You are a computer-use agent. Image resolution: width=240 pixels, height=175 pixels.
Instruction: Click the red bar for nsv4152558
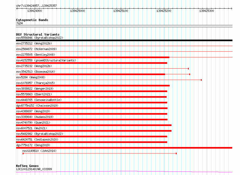click(91, 63)
